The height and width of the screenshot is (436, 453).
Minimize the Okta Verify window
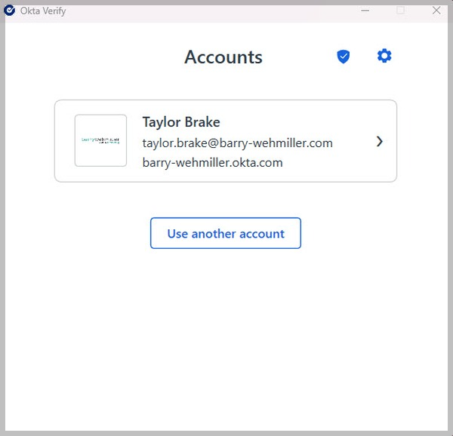pos(365,11)
